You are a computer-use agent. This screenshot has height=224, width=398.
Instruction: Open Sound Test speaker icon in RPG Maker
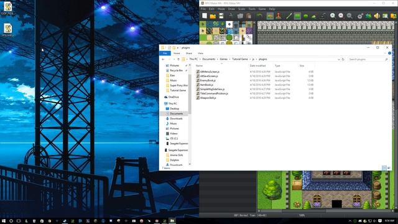[377, 16]
